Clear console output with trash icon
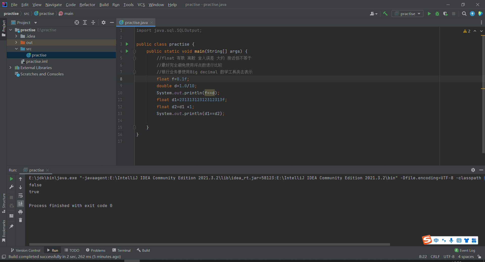 tap(20, 220)
